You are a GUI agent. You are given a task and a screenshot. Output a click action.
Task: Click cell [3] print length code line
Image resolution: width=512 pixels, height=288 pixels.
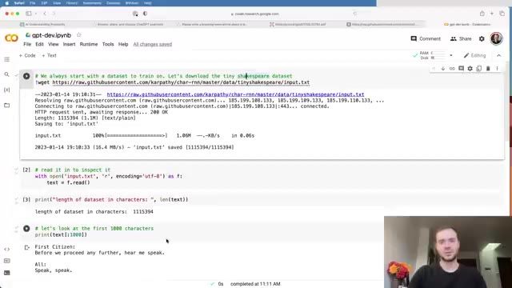[111, 199]
